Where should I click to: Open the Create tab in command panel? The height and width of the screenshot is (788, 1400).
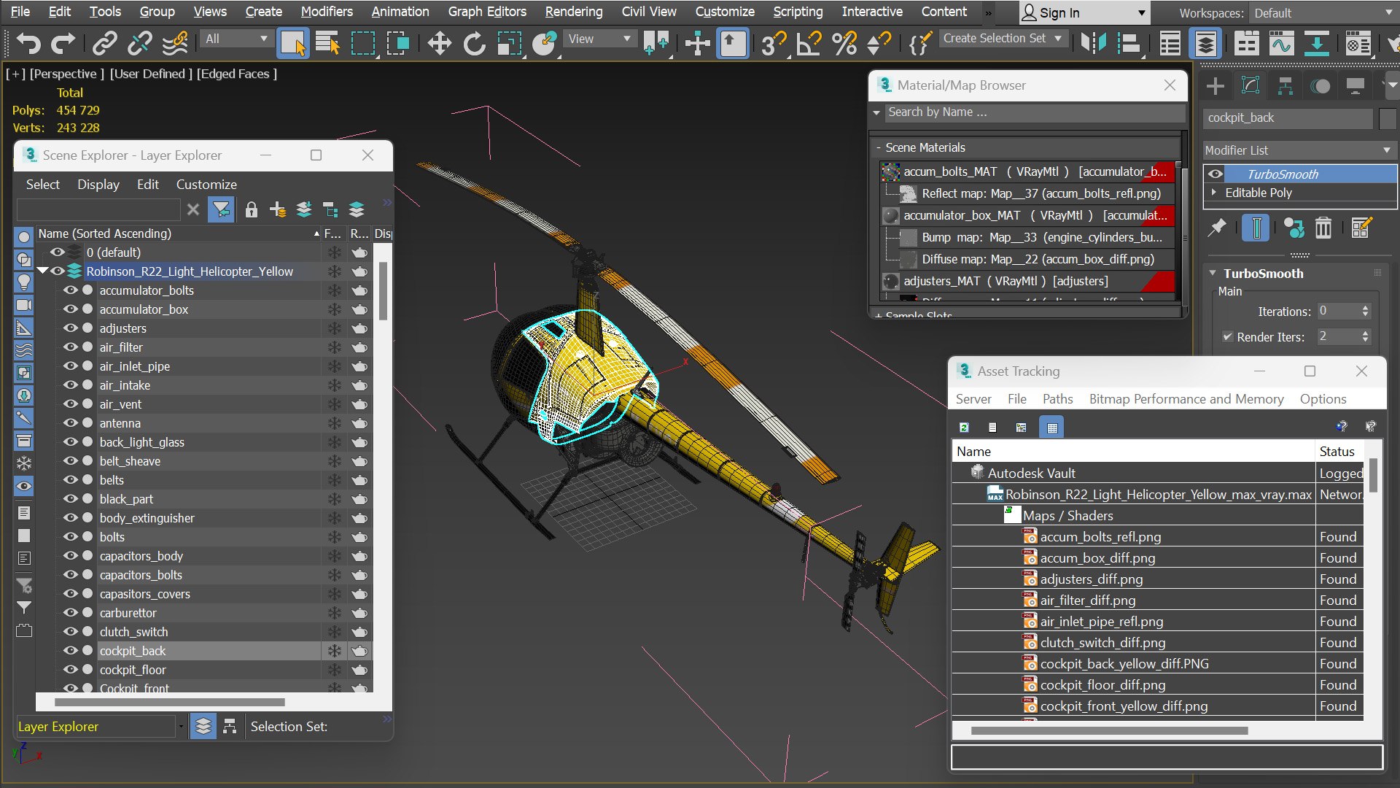click(x=1216, y=86)
